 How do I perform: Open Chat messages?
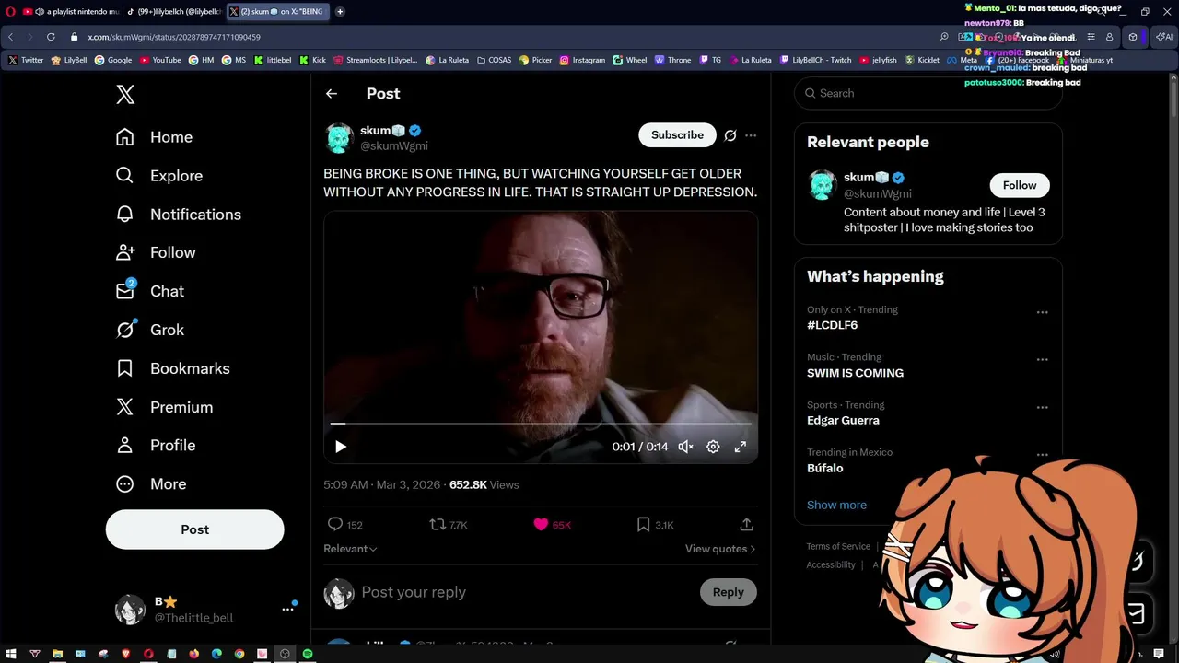[149, 291]
